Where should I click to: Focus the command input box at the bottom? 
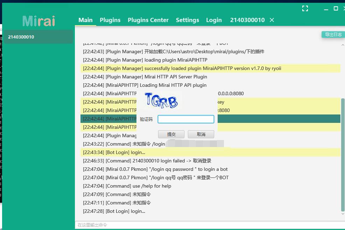click(210, 225)
